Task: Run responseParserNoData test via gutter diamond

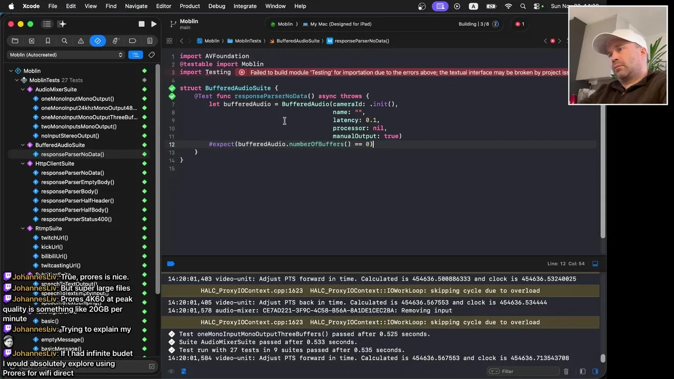Action: point(172,96)
